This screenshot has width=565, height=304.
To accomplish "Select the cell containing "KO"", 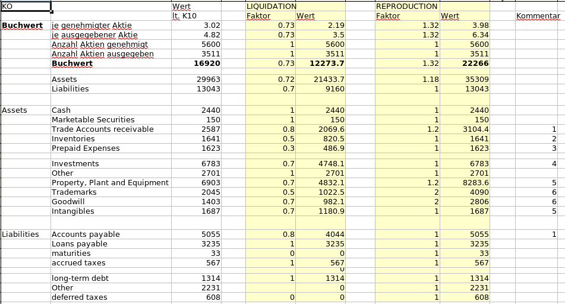I will (26, 7).
